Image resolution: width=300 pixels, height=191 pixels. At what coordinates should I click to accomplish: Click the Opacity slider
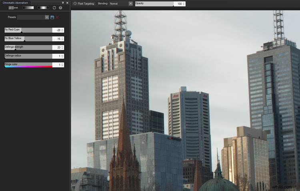click(154, 4)
